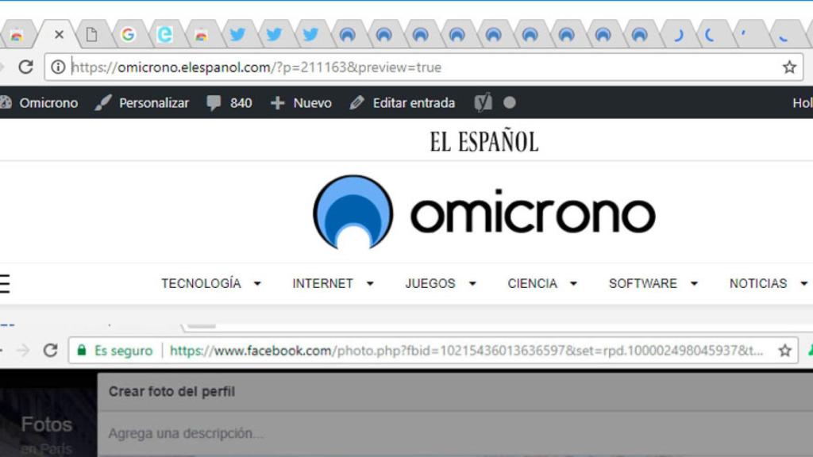Click the Es seguro padlock icon
The image size is (813, 457).
coord(81,349)
